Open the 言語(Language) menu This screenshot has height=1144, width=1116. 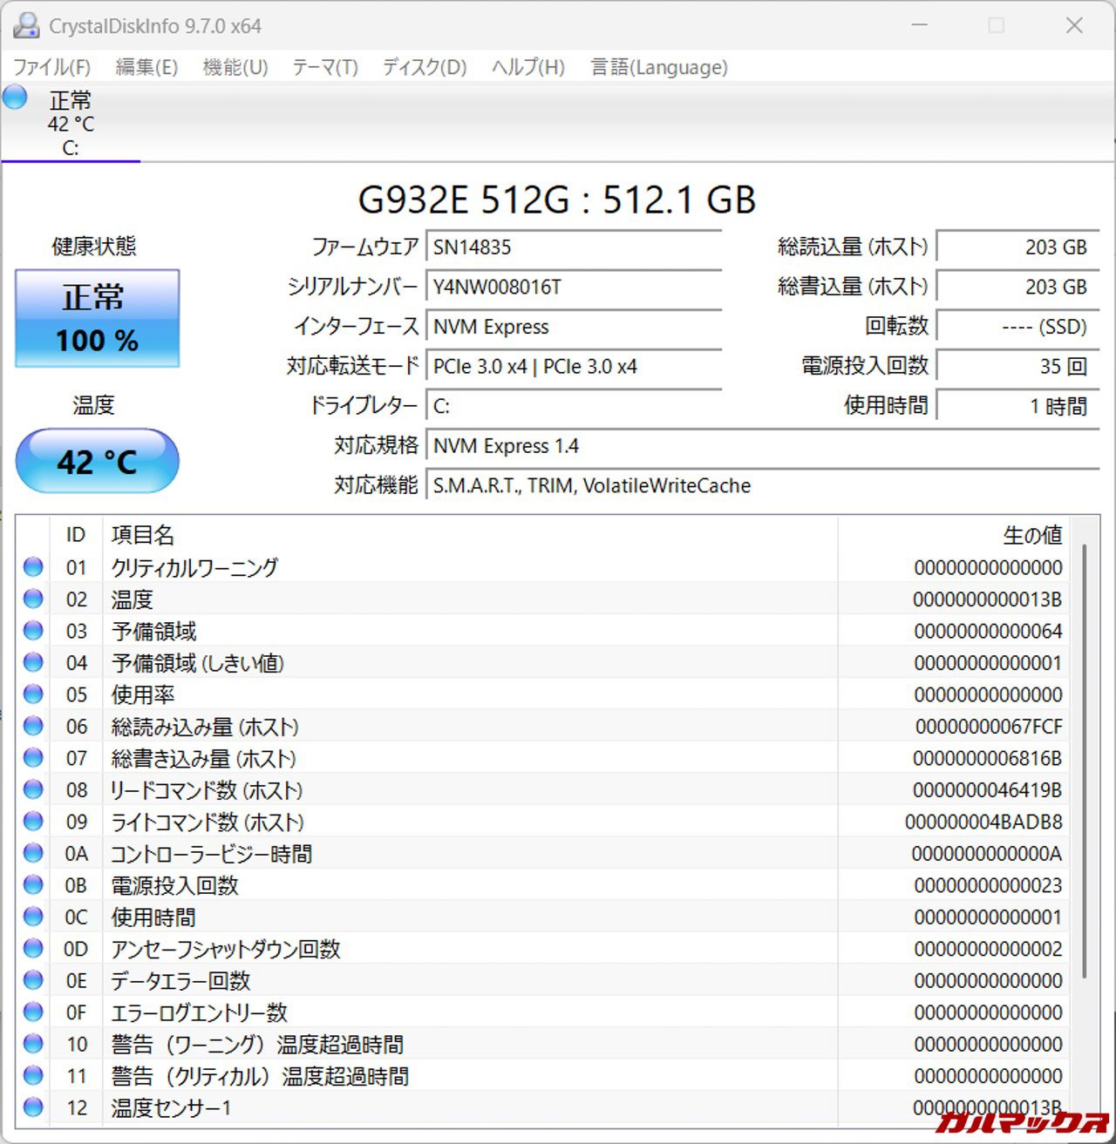pos(658,67)
